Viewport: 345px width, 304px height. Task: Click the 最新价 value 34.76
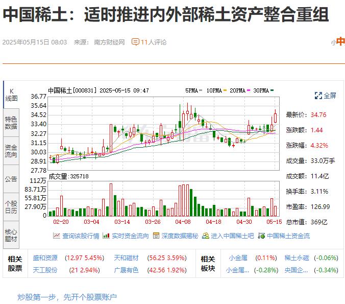coord(318,115)
